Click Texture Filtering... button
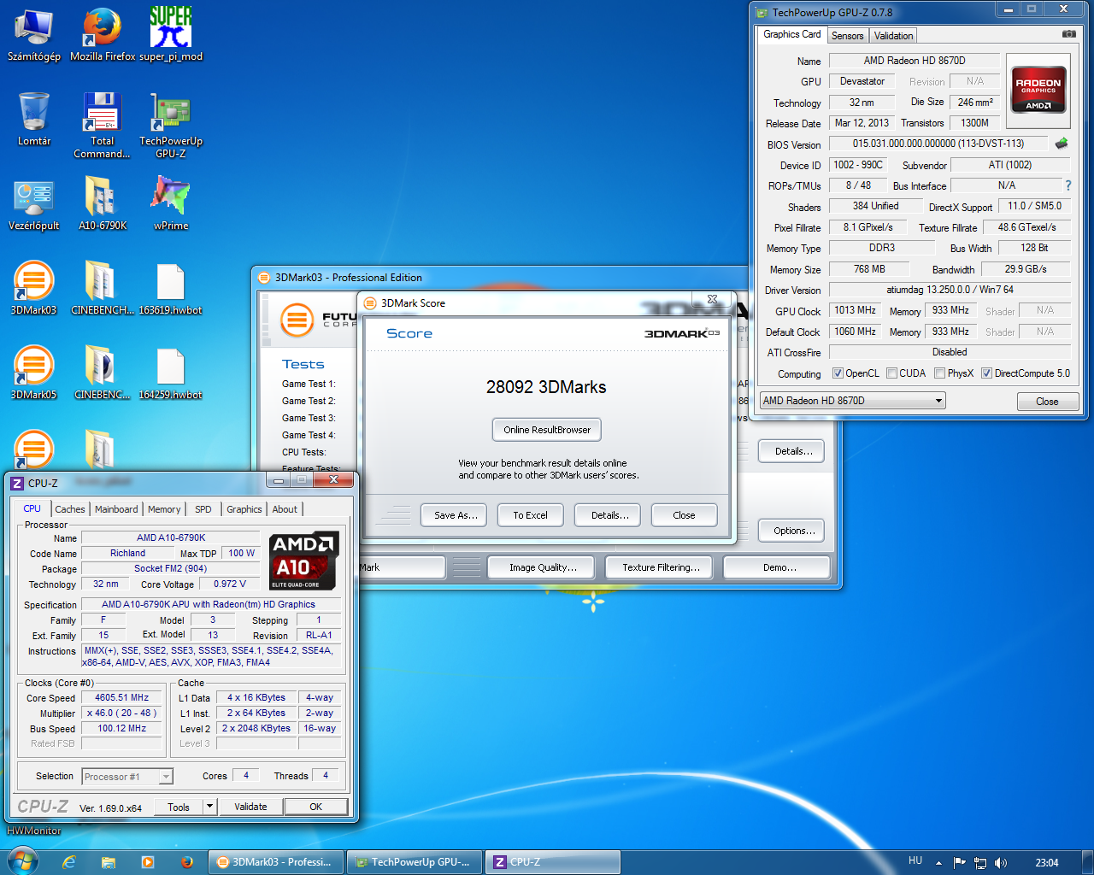 (x=661, y=567)
